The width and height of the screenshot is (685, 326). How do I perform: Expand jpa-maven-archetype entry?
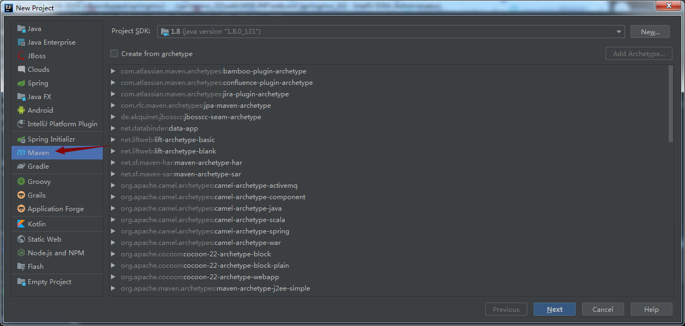click(113, 106)
